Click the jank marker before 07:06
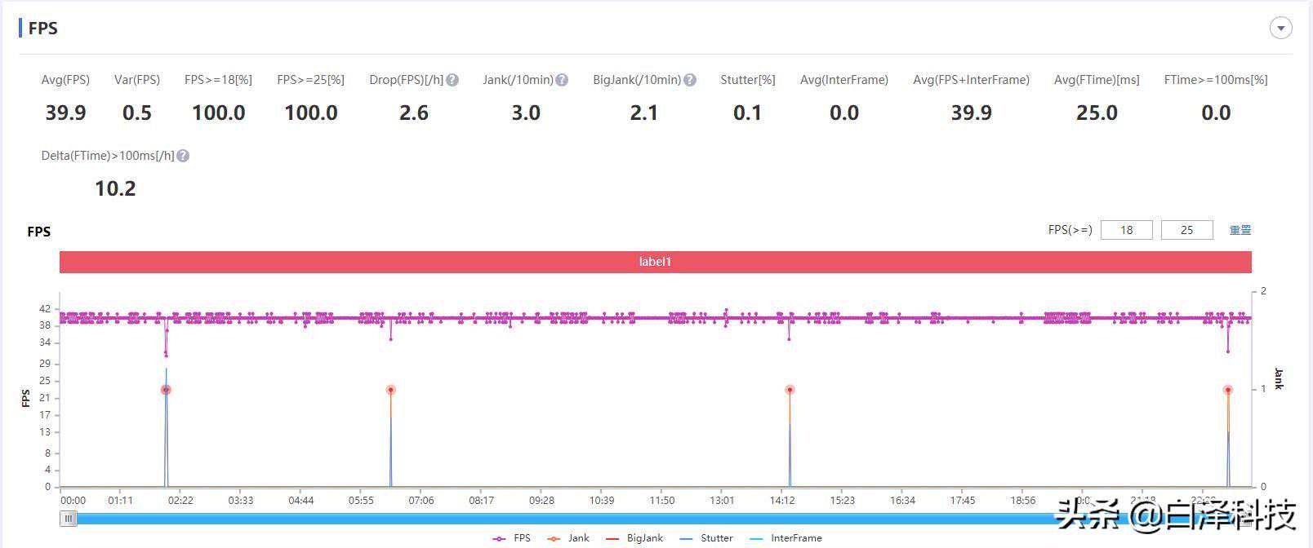Image resolution: width=1313 pixels, height=548 pixels. pos(390,390)
